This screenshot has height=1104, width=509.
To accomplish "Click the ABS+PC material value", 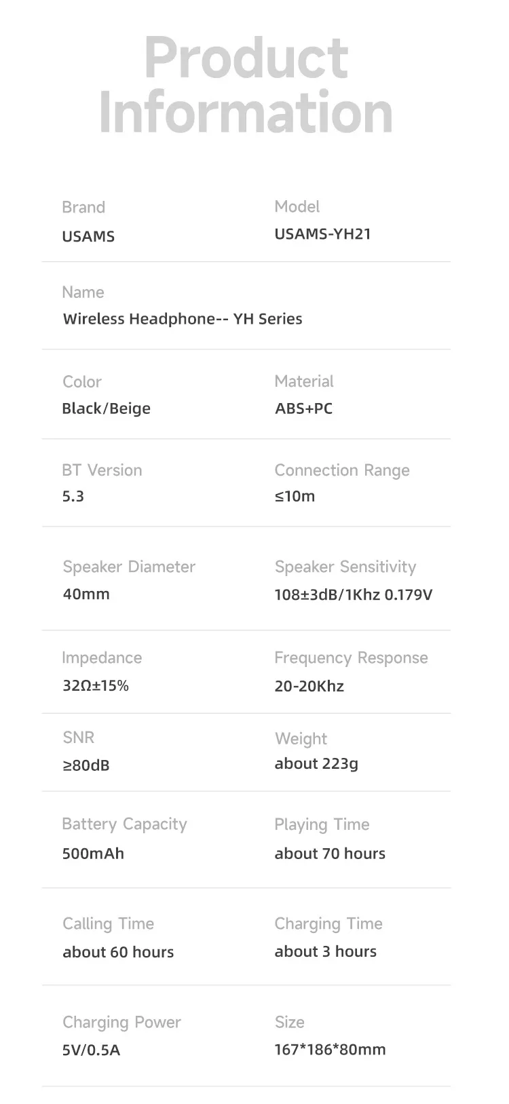I will tap(303, 408).
